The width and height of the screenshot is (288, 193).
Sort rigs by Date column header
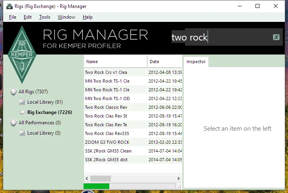tap(164, 62)
